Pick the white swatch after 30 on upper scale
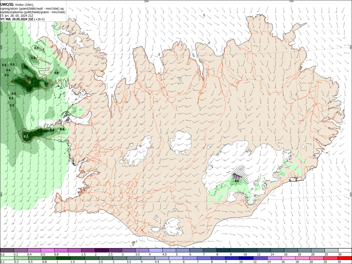352x264 pixels. click(345, 250)
